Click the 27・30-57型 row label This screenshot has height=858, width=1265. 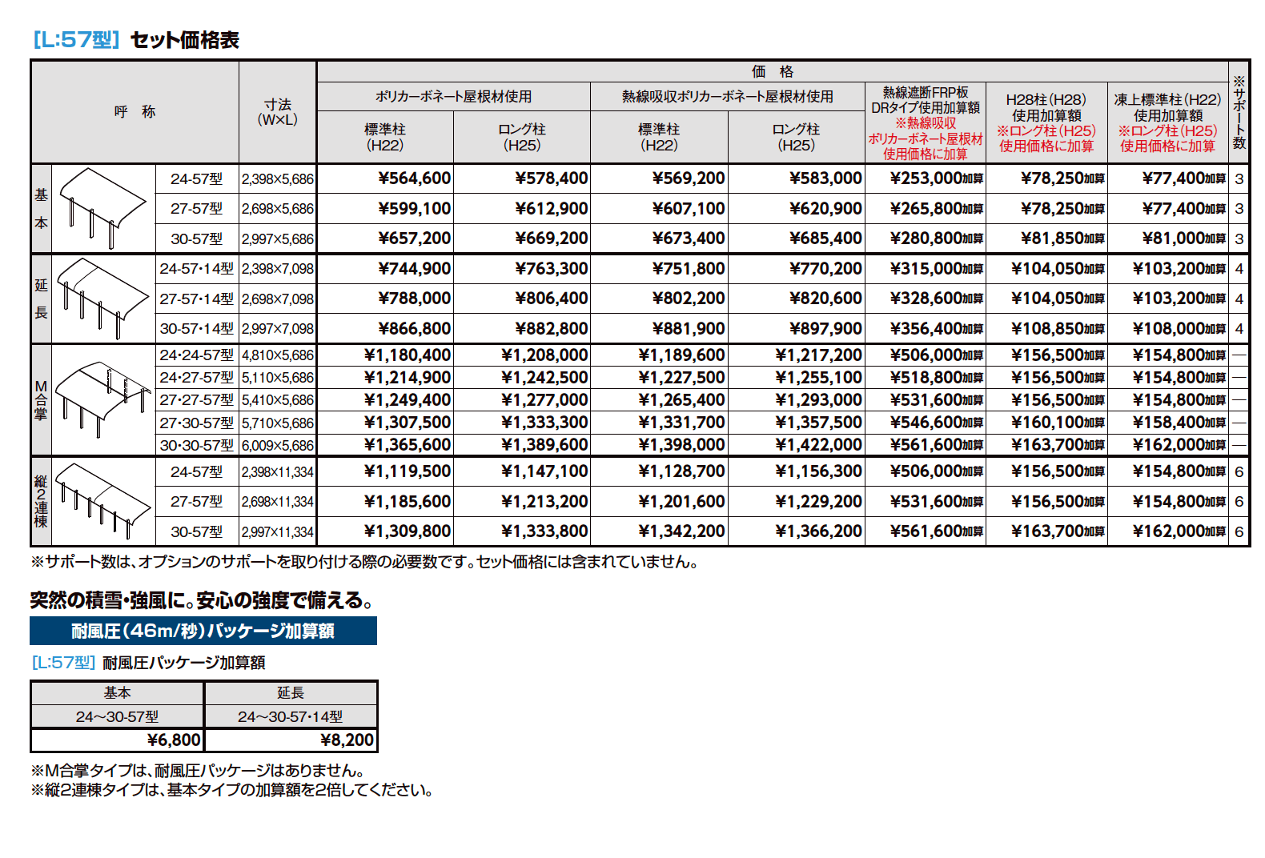pos(197,423)
